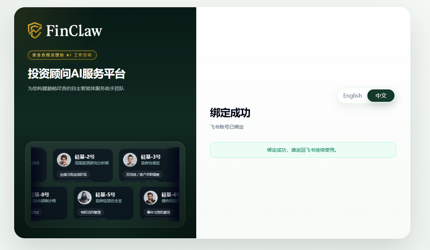Click the 安全合规治理的 AI 工作空间 badge
Screen dimensions: 430x250
pyautogui.click(x=62, y=55)
